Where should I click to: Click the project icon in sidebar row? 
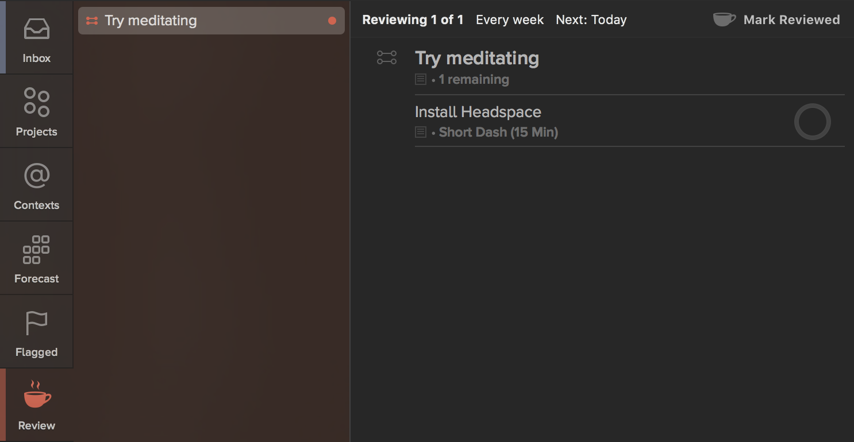click(91, 21)
